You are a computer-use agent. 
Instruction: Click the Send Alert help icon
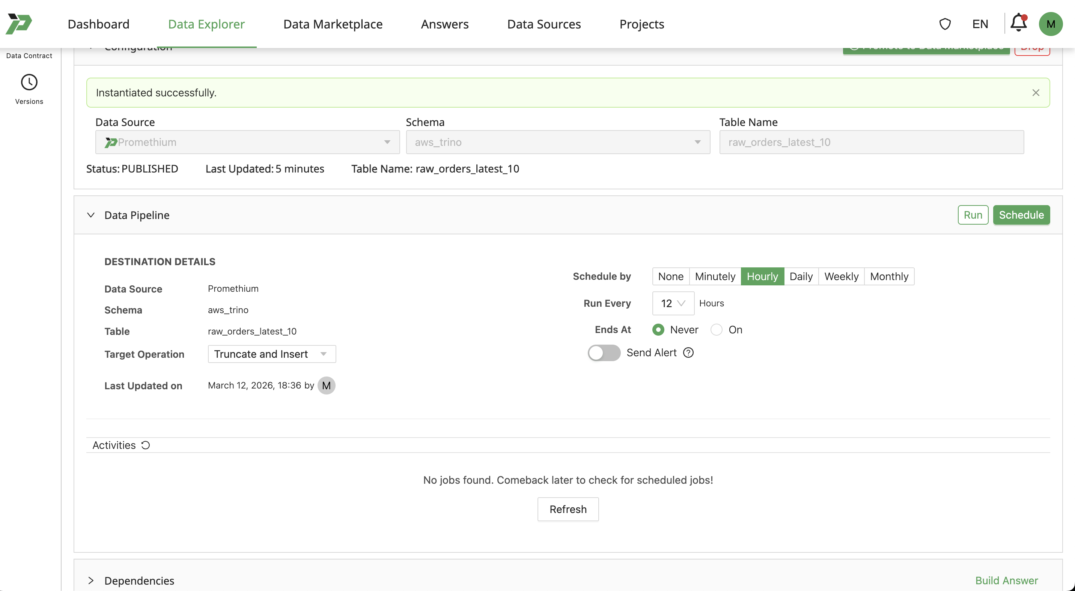[x=688, y=352]
